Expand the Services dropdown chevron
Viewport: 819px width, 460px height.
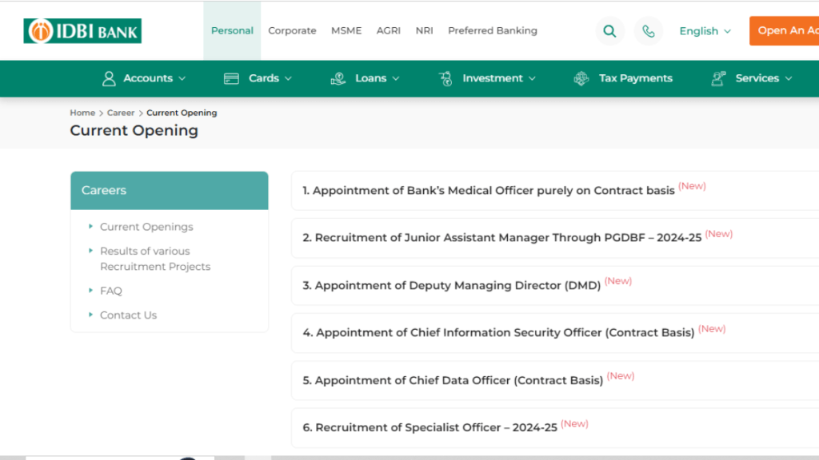tap(789, 79)
